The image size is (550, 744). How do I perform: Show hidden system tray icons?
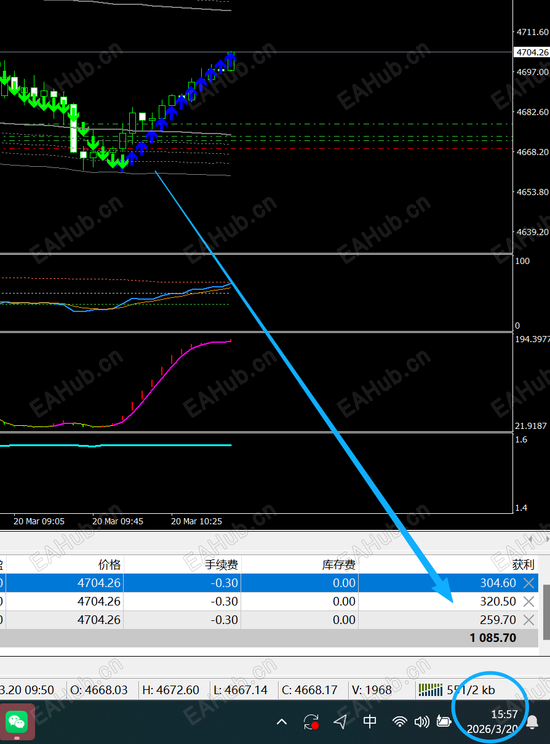(282, 722)
